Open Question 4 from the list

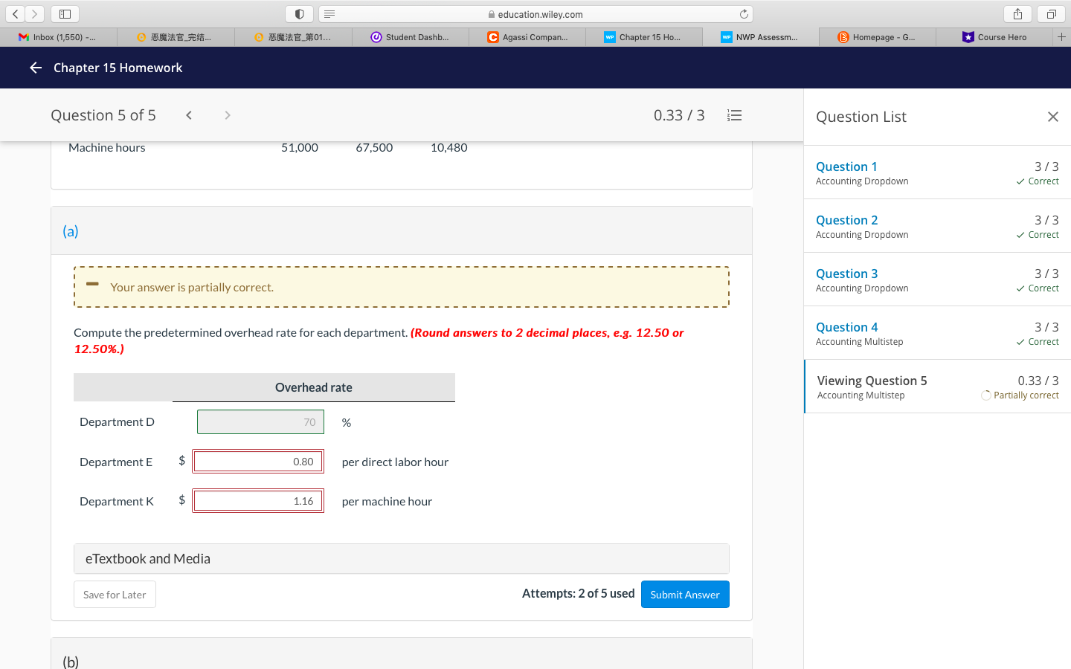[x=937, y=333]
